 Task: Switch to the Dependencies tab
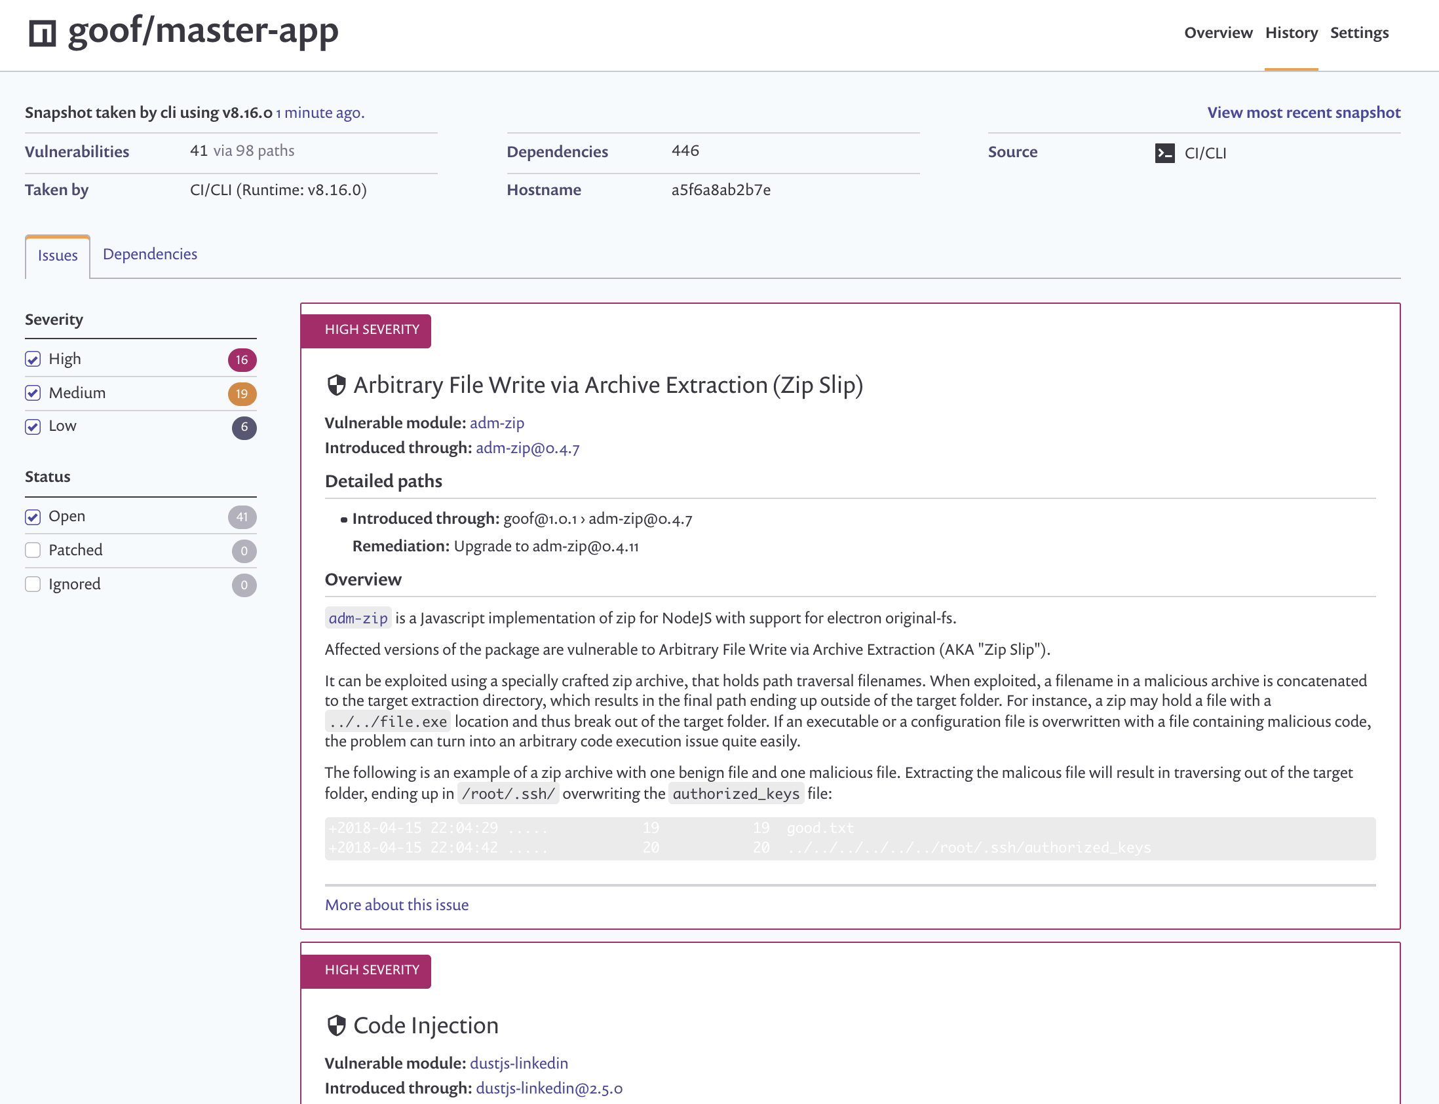click(149, 254)
